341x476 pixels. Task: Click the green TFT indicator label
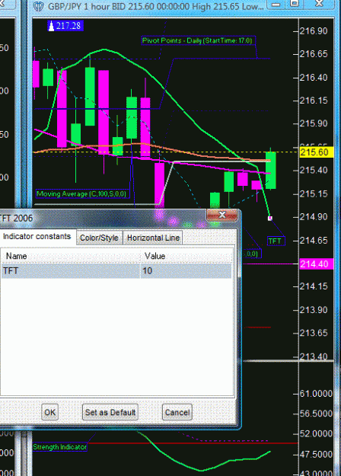276,241
